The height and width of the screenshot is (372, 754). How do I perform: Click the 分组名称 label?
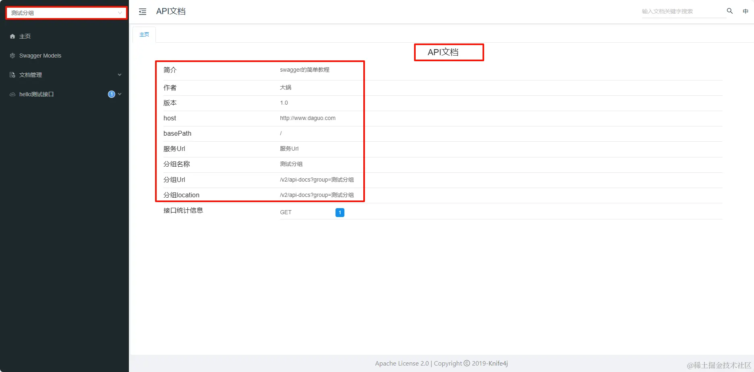tap(176, 164)
